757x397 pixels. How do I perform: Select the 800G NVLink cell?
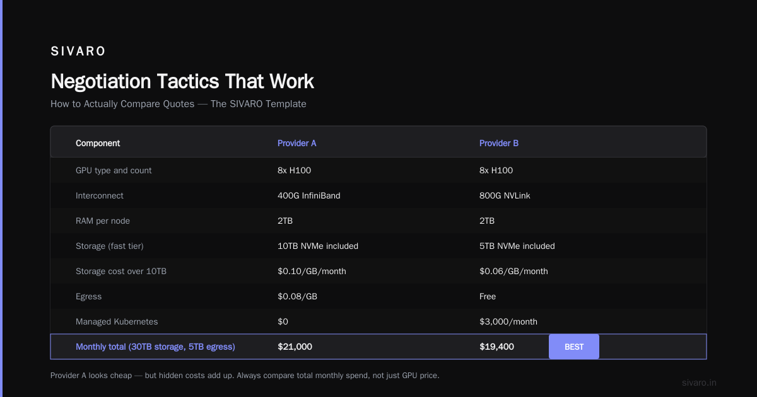pyautogui.click(x=505, y=195)
